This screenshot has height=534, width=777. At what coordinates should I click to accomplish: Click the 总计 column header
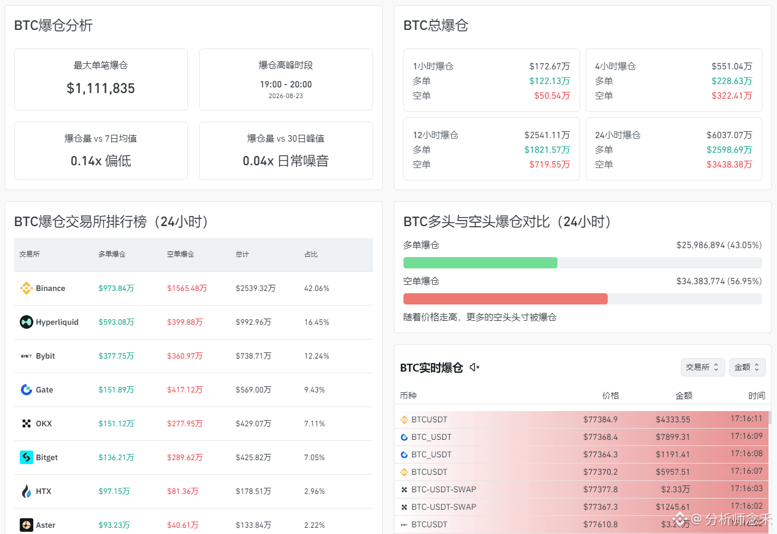point(242,254)
